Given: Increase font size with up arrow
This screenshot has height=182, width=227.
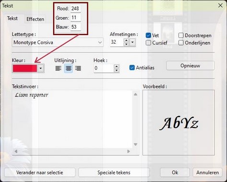Looking at the screenshot, I should pos(126,40).
